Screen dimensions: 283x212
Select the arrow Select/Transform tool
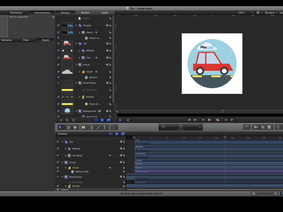tap(60, 127)
